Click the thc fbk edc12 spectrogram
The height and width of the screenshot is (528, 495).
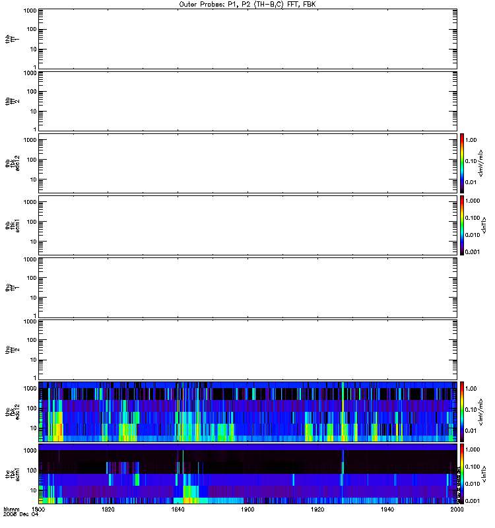pos(247,412)
